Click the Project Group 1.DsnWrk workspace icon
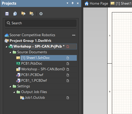This screenshot has height=114, width=132. pos(7,41)
